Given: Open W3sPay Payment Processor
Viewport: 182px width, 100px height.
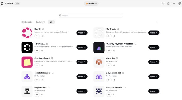Looking at the screenshot, I should (x=154, y=47).
